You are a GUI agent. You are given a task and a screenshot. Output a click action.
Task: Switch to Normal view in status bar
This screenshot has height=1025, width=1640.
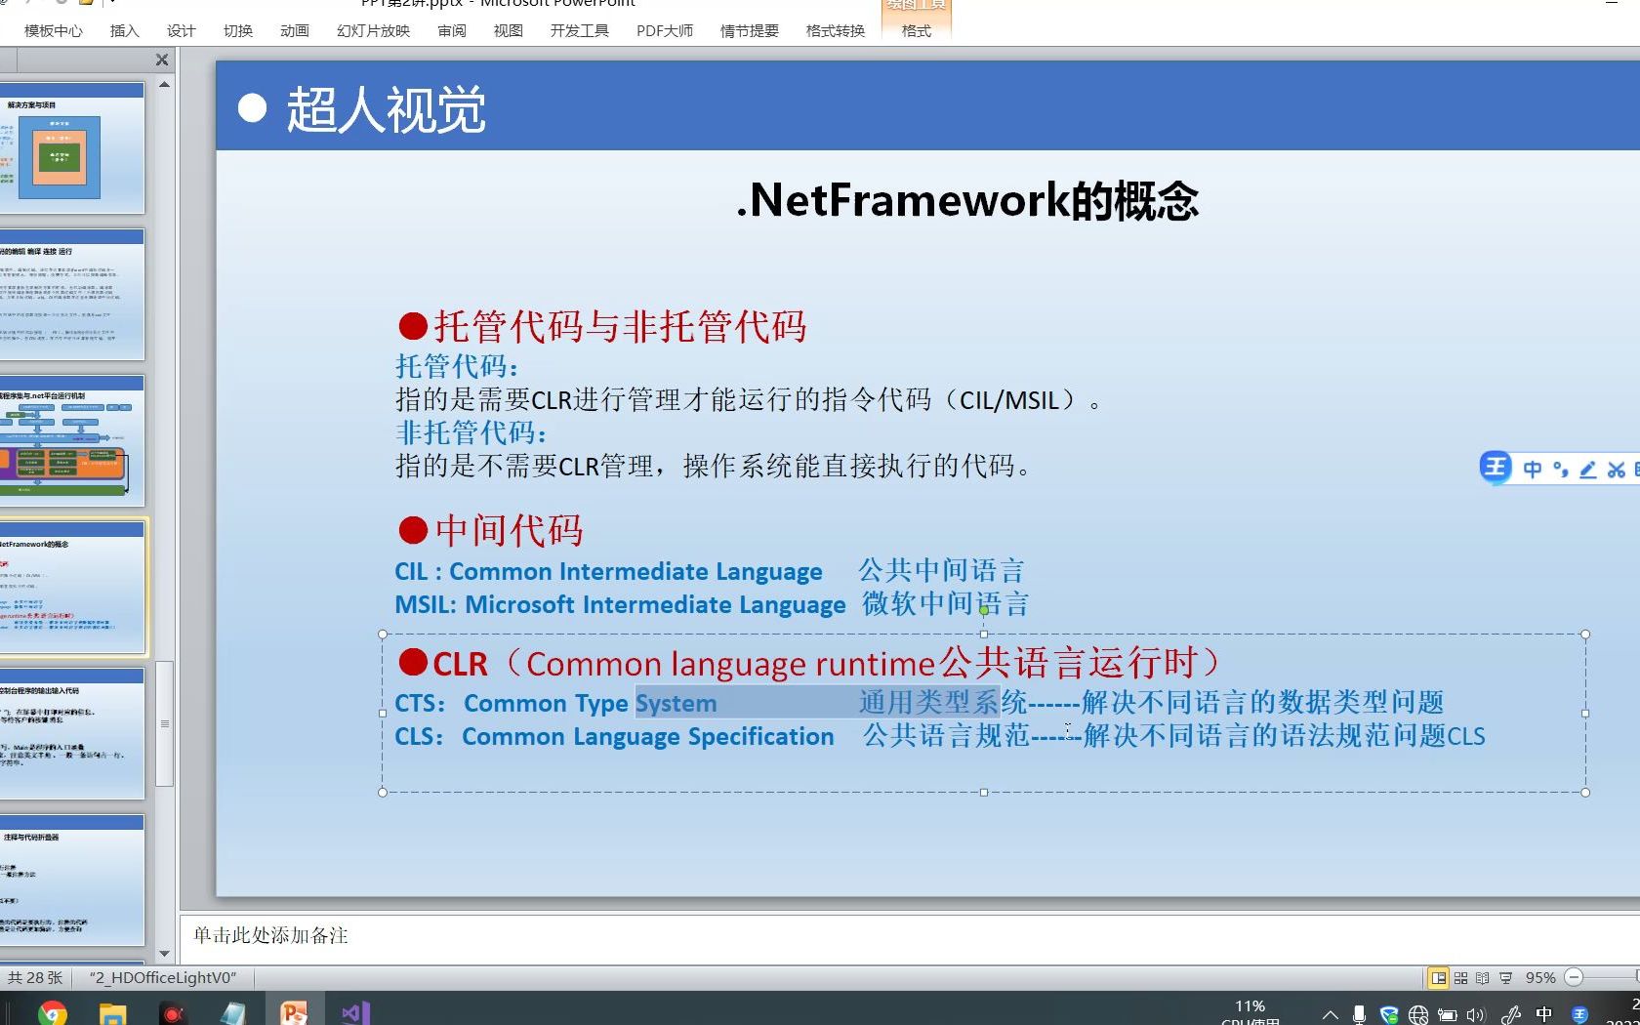click(x=1438, y=977)
